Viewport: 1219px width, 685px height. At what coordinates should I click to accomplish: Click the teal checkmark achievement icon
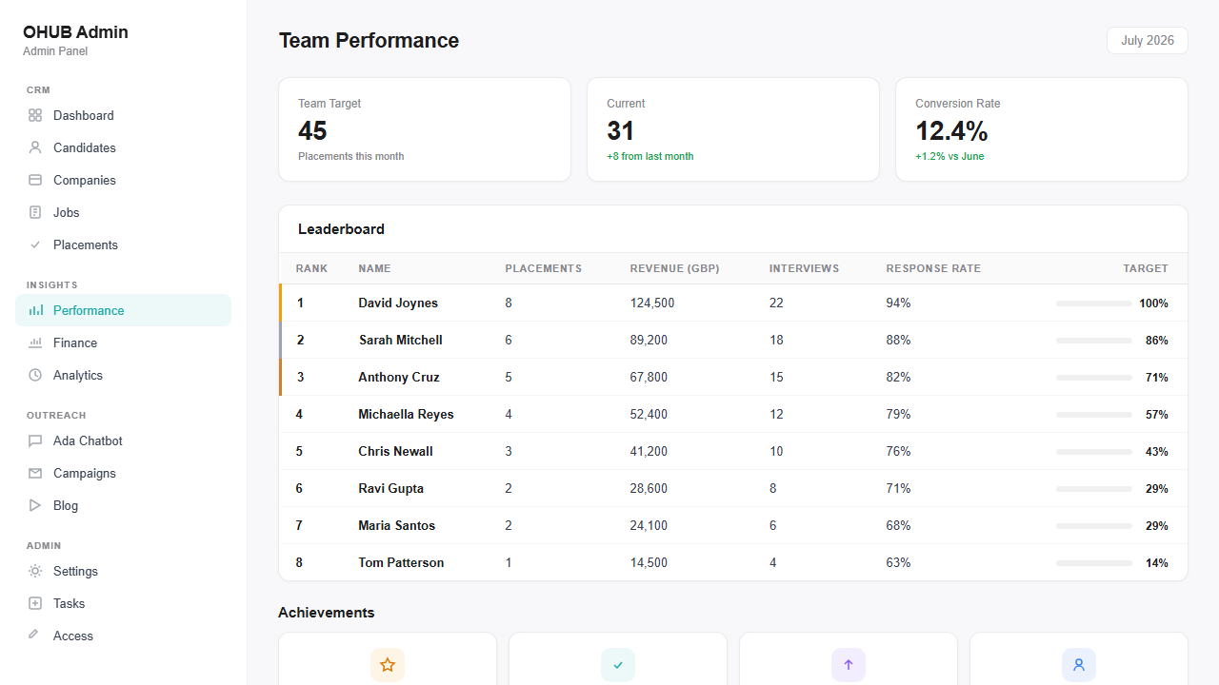pos(618,665)
